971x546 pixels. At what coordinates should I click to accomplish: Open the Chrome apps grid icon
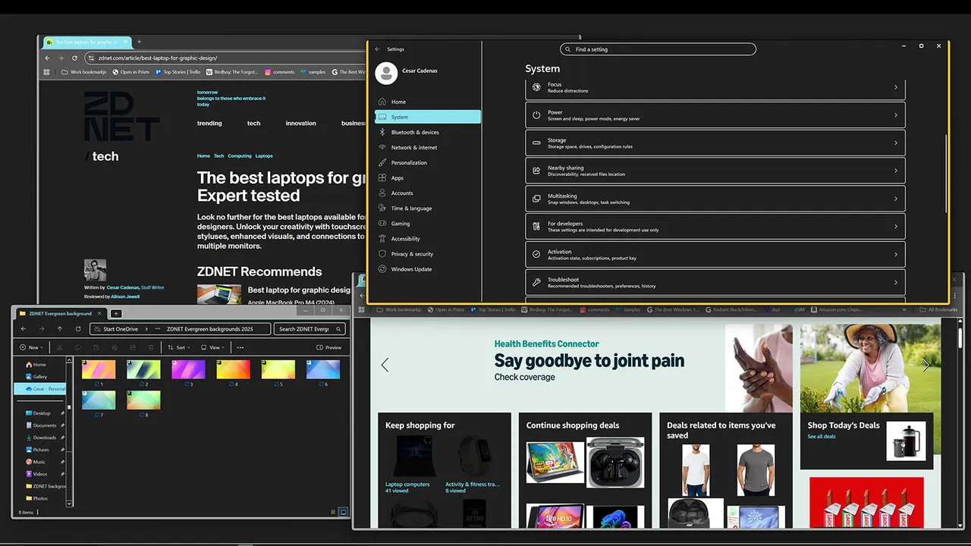coord(47,72)
